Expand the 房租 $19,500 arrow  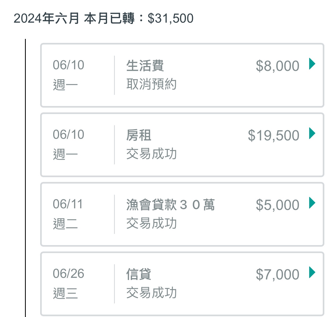[x=312, y=133]
